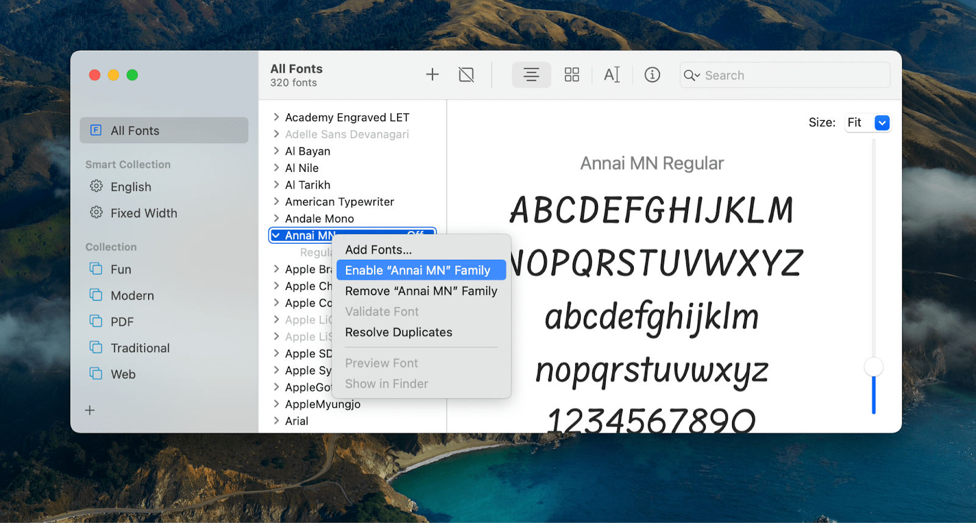Viewport: 976px width, 523px height.
Task: Click the Fun collection icon
Action: 96,268
